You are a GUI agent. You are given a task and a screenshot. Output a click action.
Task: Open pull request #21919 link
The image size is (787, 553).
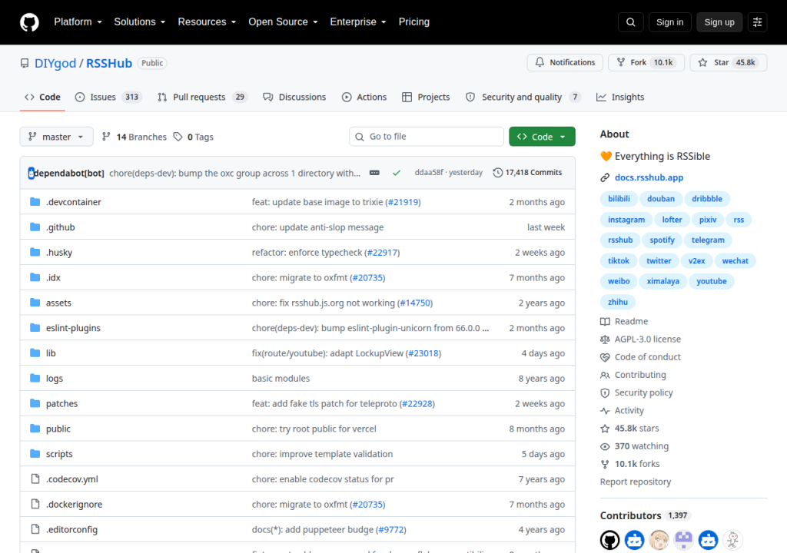403,202
